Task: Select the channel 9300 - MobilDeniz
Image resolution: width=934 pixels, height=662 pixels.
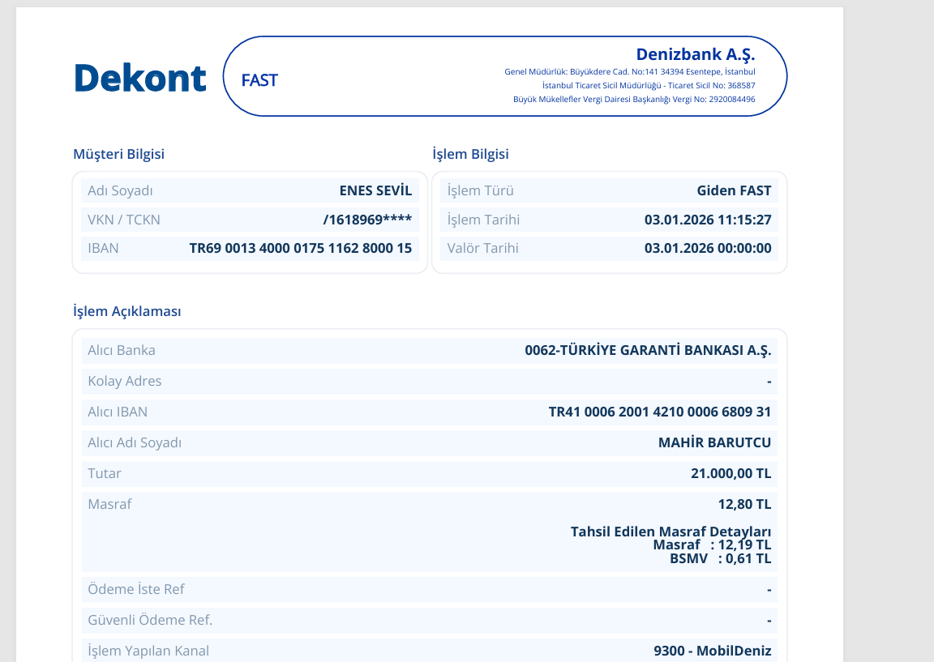Action: click(713, 651)
